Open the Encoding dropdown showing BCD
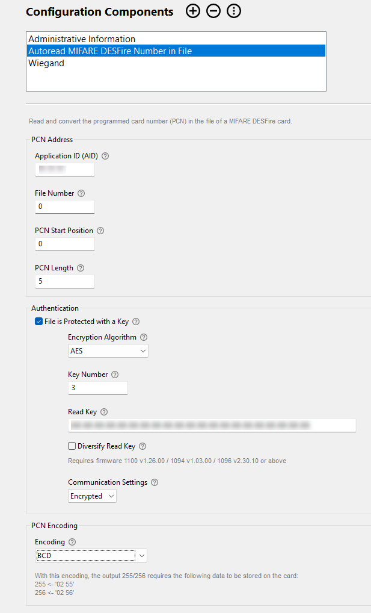The image size is (371, 613). (141, 555)
